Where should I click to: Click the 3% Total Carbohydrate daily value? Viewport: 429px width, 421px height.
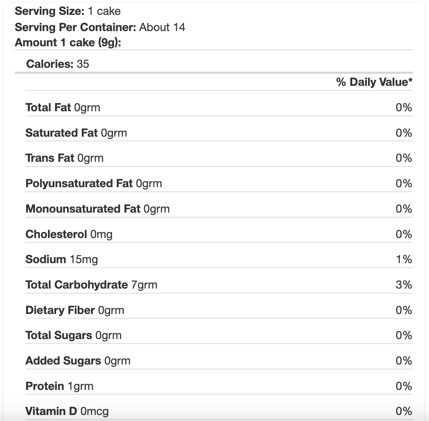pos(404,285)
